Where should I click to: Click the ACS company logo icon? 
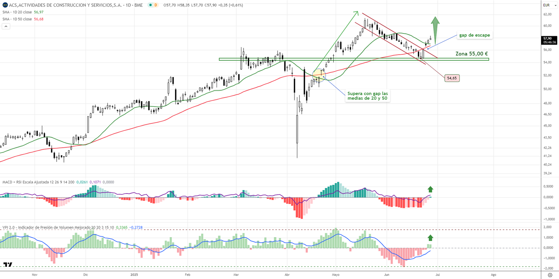click(5, 5)
